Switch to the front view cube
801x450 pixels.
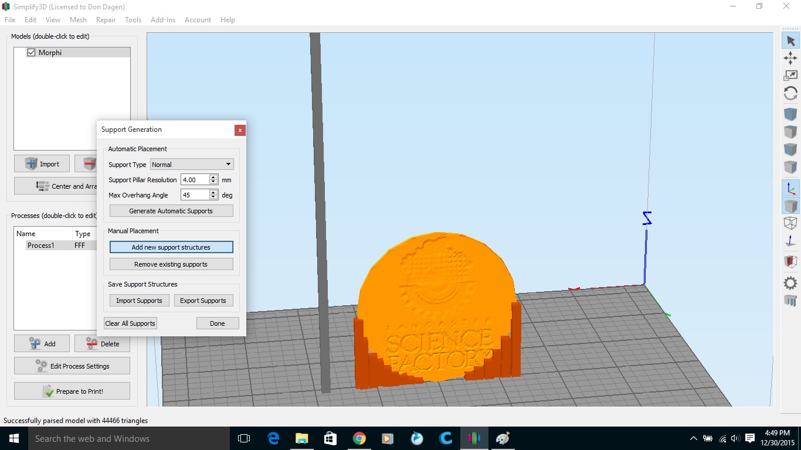click(790, 149)
